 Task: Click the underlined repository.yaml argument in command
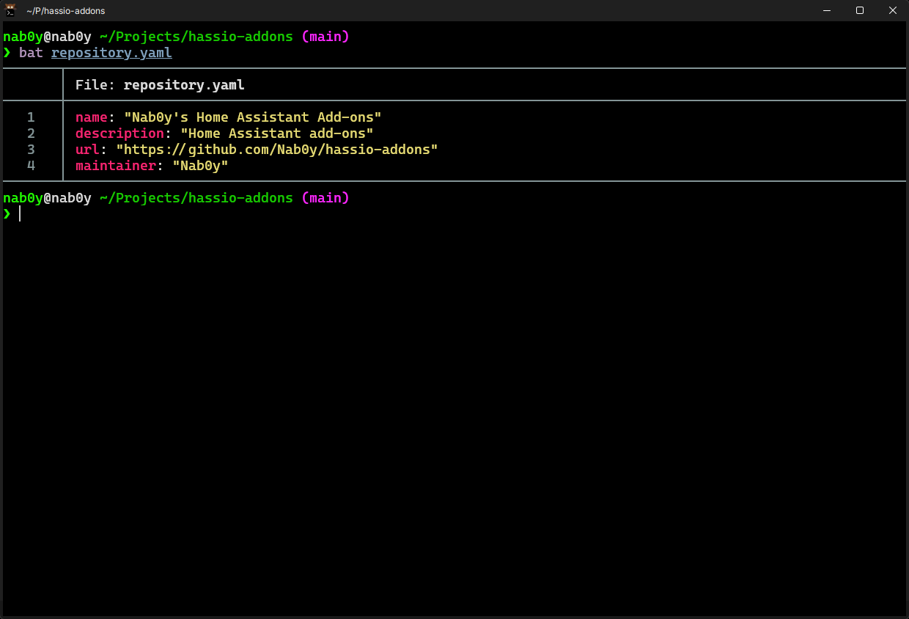coord(111,53)
